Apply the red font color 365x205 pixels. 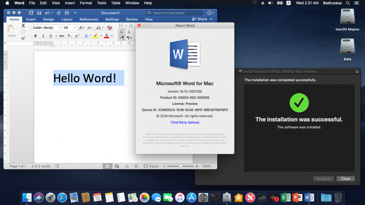pos(107,36)
